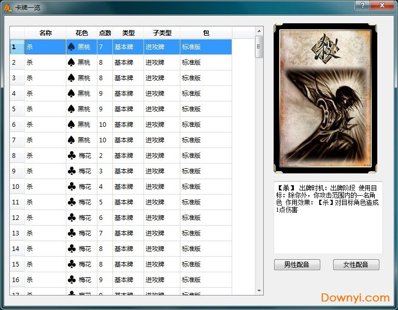Click the spade icon in row 4
The height and width of the screenshot is (310, 398).
point(72,94)
